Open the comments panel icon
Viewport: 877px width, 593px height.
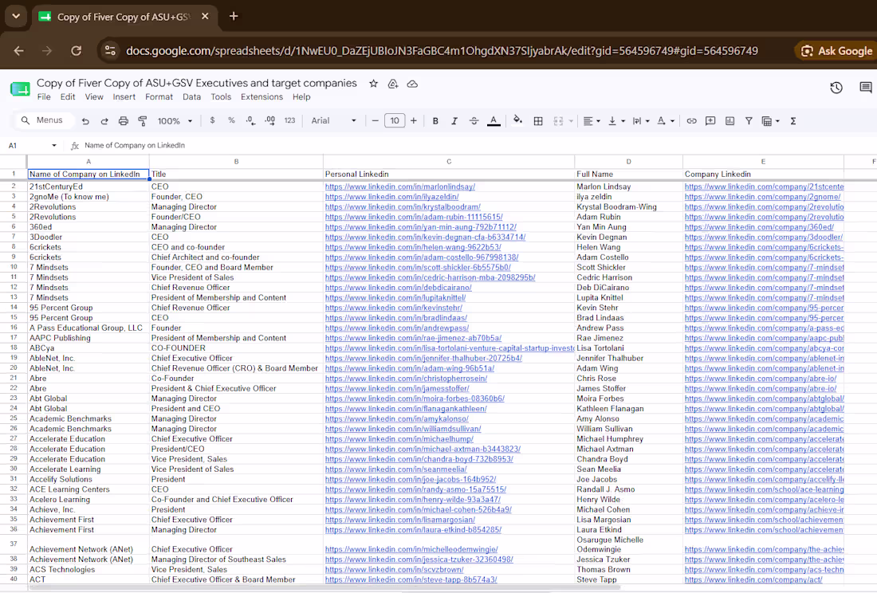[865, 88]
